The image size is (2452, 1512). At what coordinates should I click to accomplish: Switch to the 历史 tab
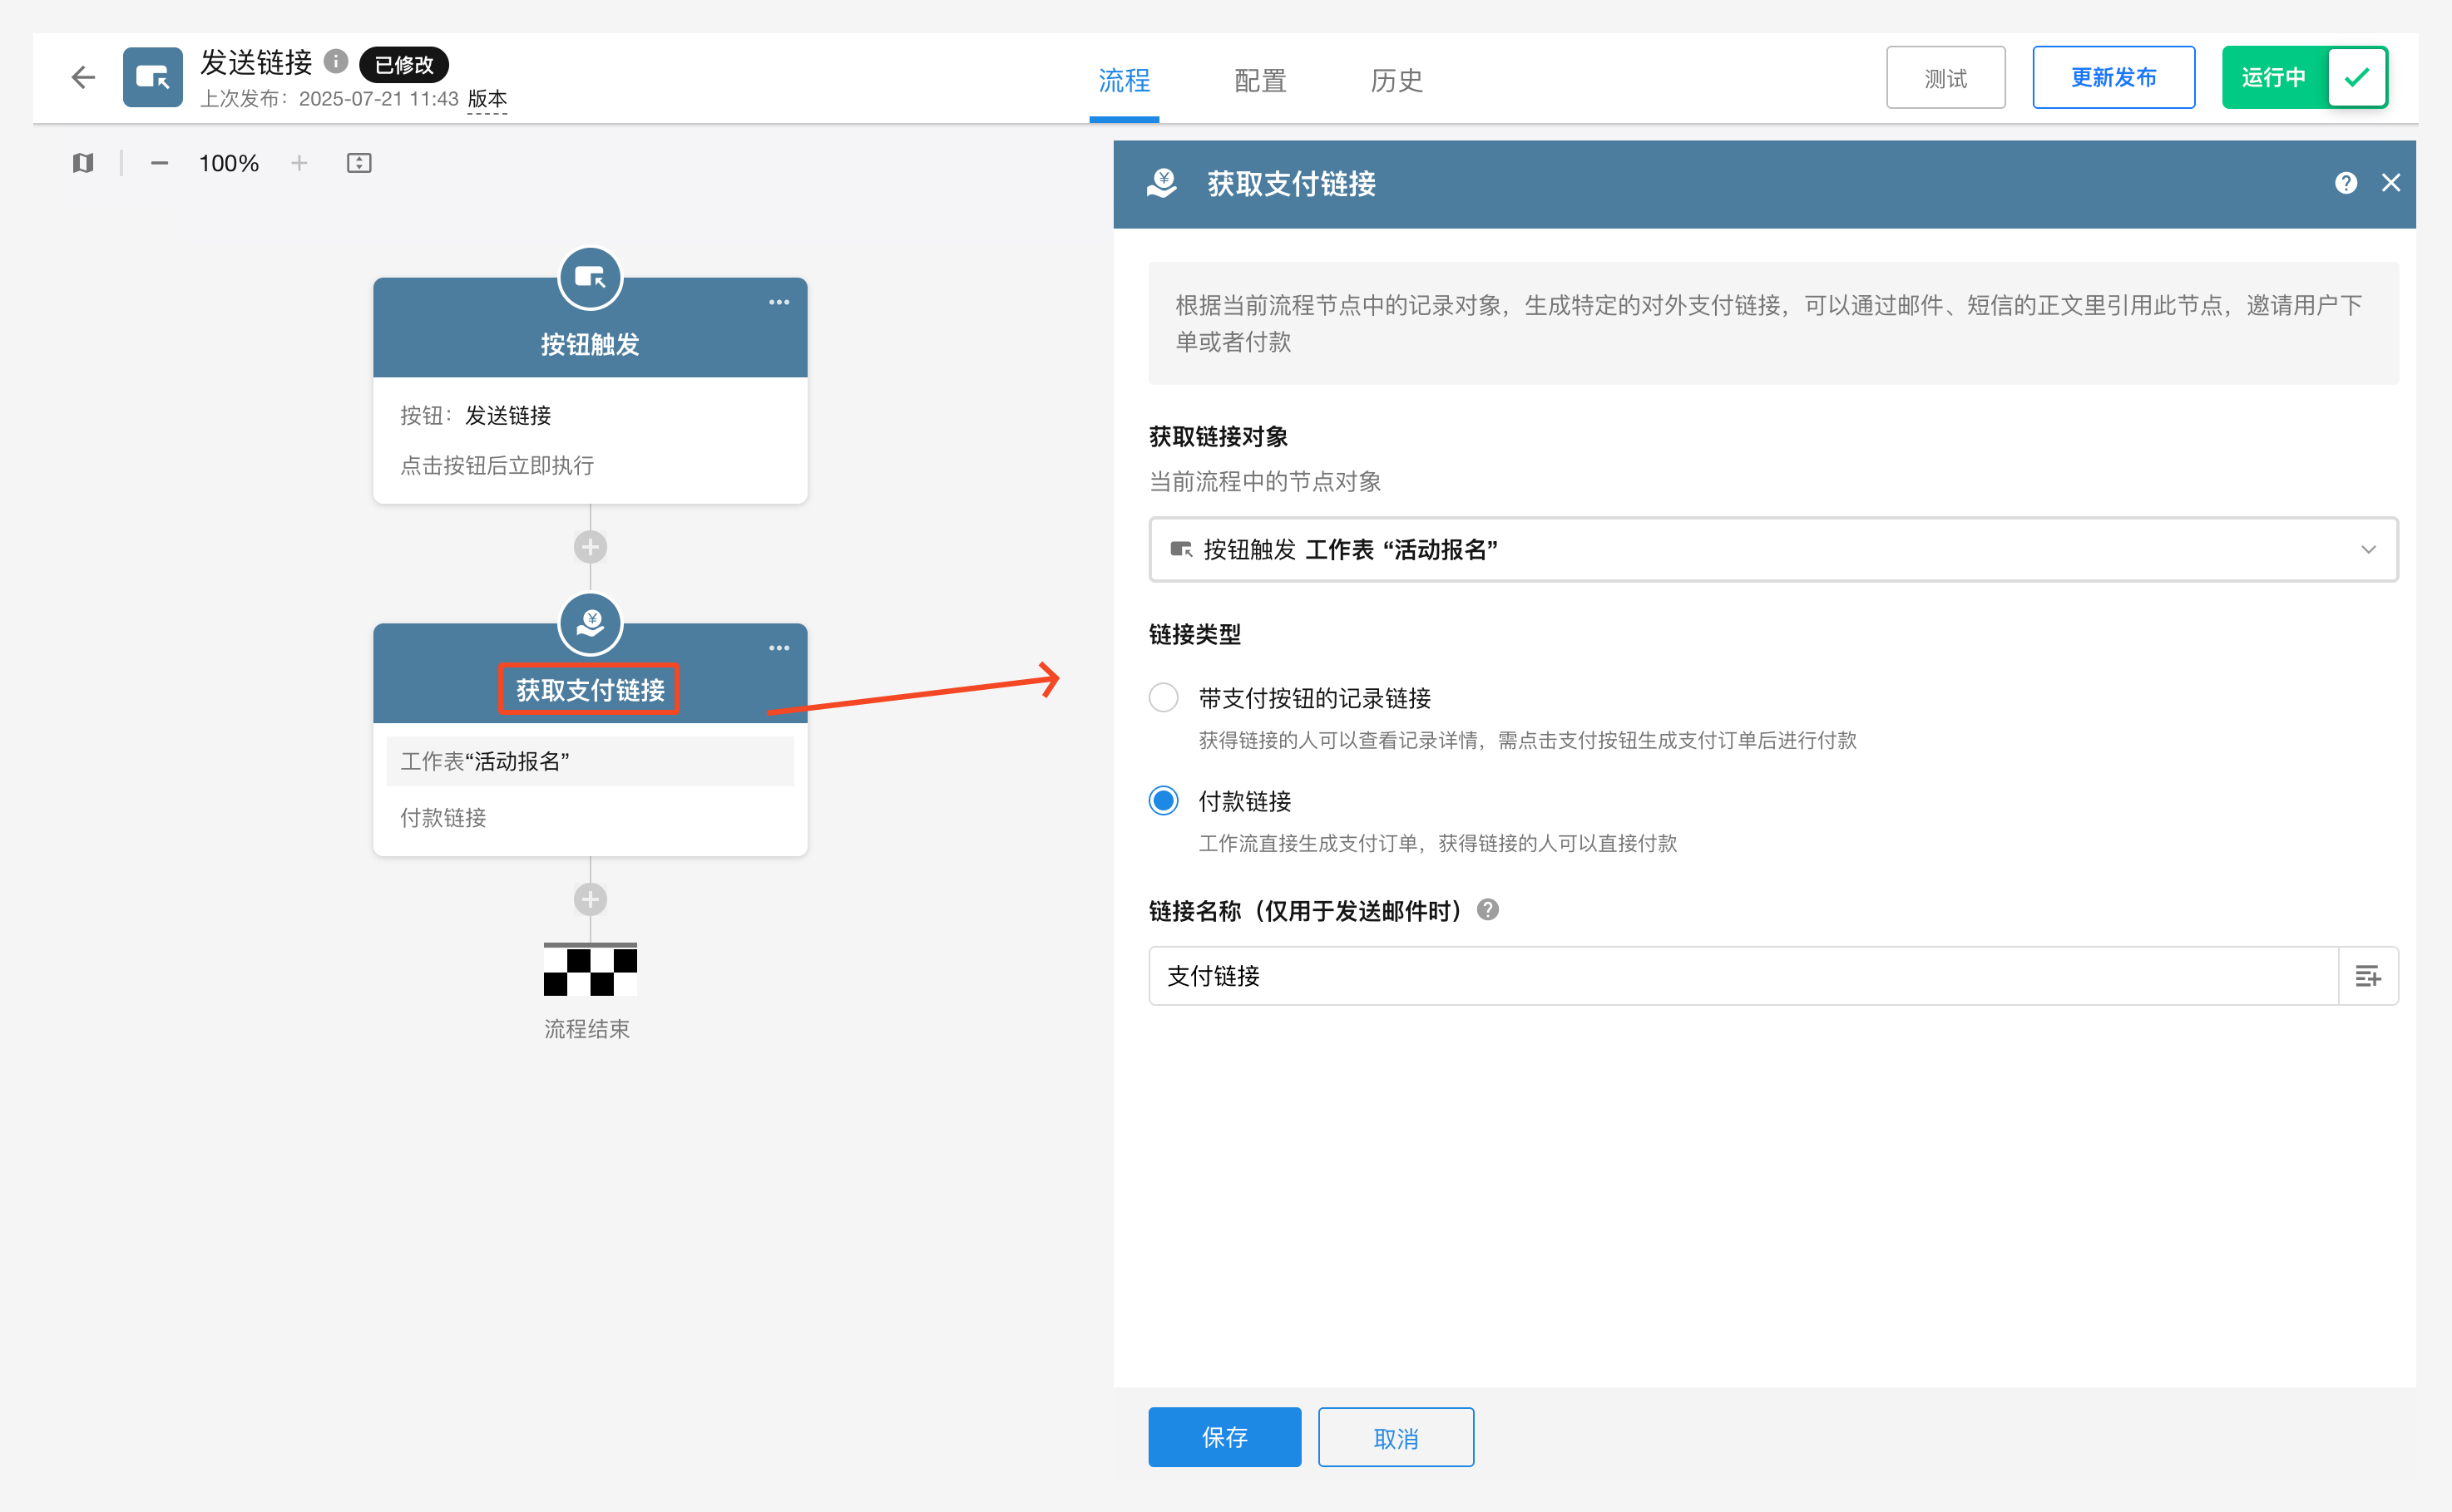(1396, 80)
